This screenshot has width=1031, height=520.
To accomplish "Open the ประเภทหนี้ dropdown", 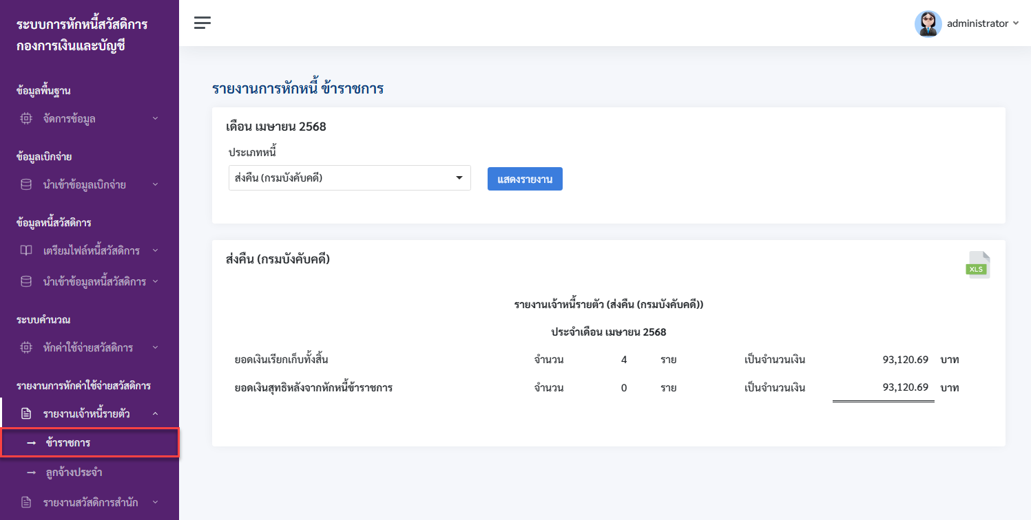I will (349, 178).
